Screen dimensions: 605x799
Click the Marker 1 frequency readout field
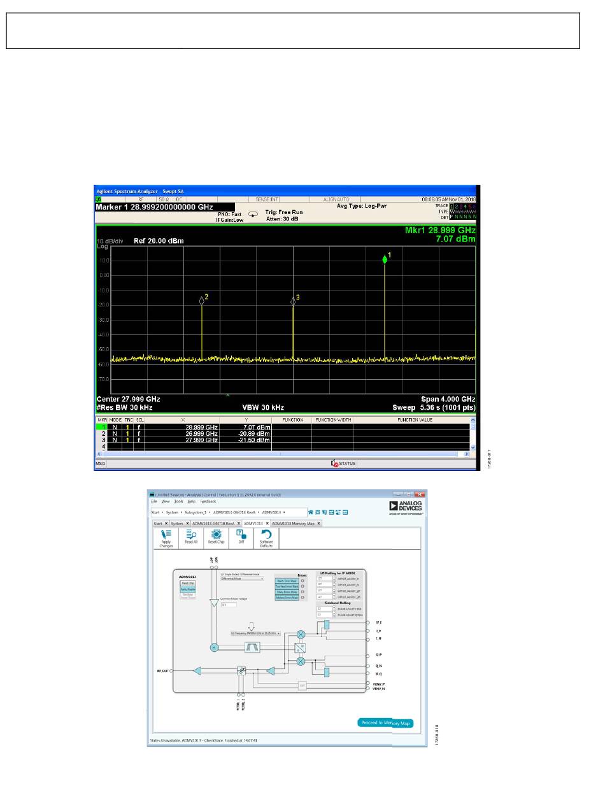click(x=165, y=207)
